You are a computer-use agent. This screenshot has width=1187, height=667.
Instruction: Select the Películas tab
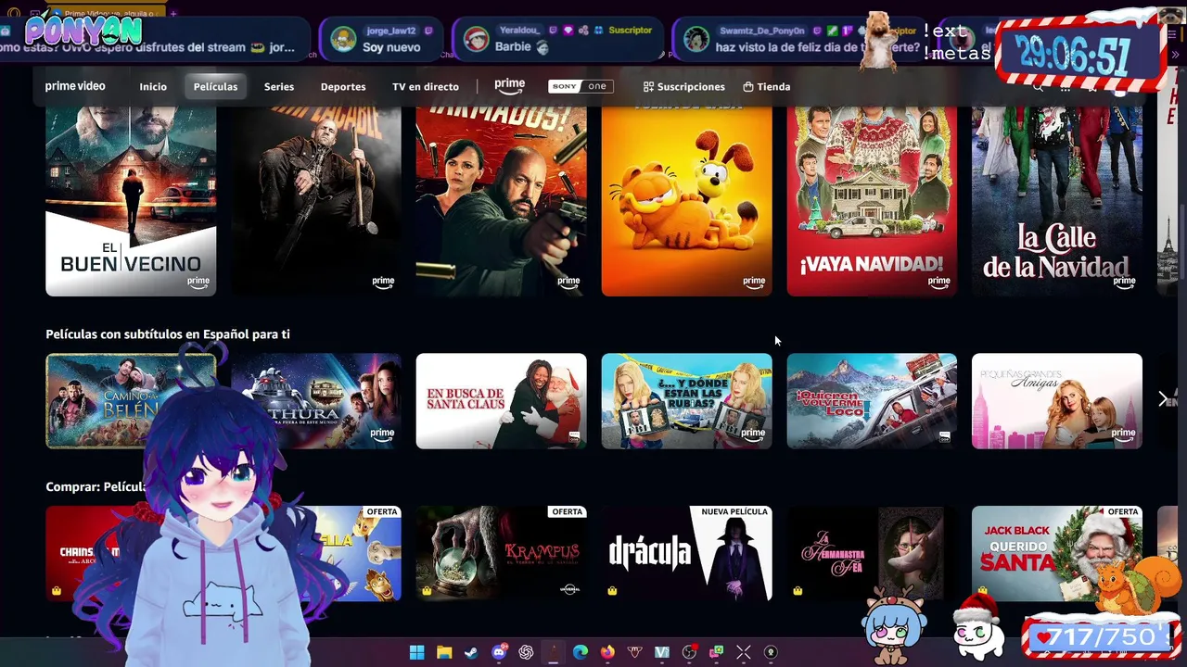[215, 86]
